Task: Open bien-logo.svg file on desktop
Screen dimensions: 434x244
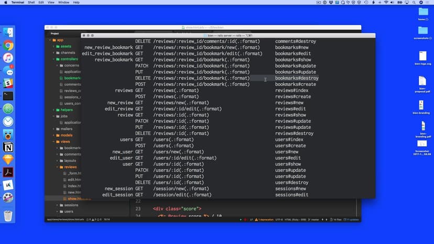Action: (423, 57)
